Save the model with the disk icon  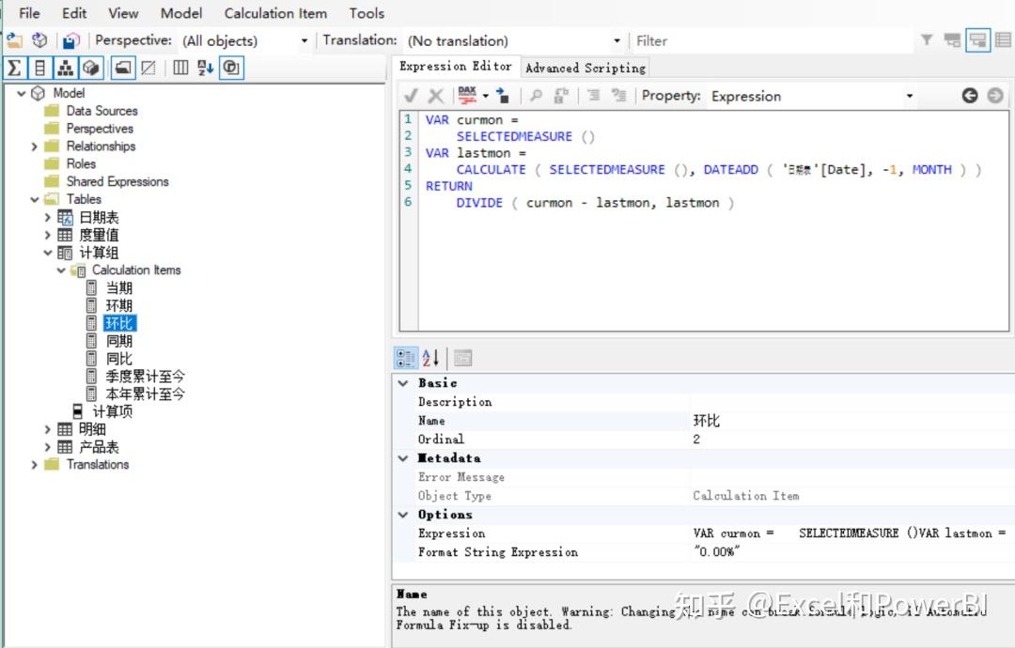[70, 40]
